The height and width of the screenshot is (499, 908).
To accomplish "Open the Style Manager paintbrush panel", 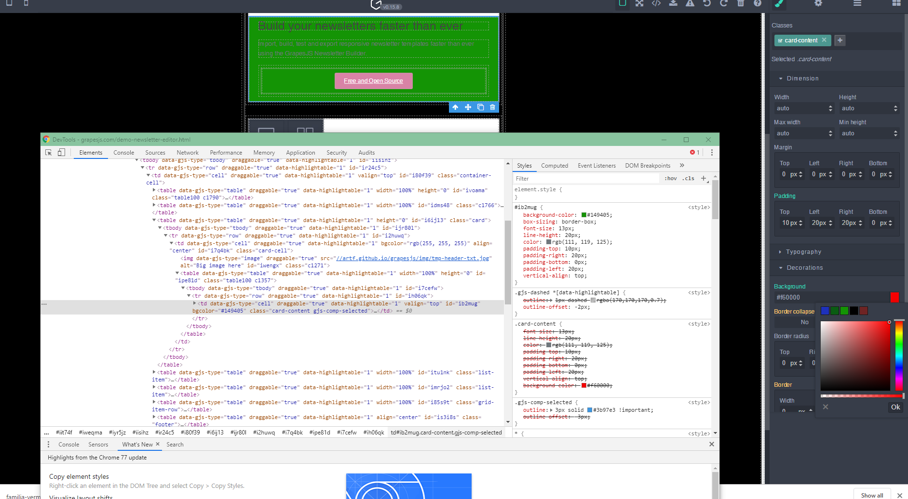I will click(x=779, y=3).
